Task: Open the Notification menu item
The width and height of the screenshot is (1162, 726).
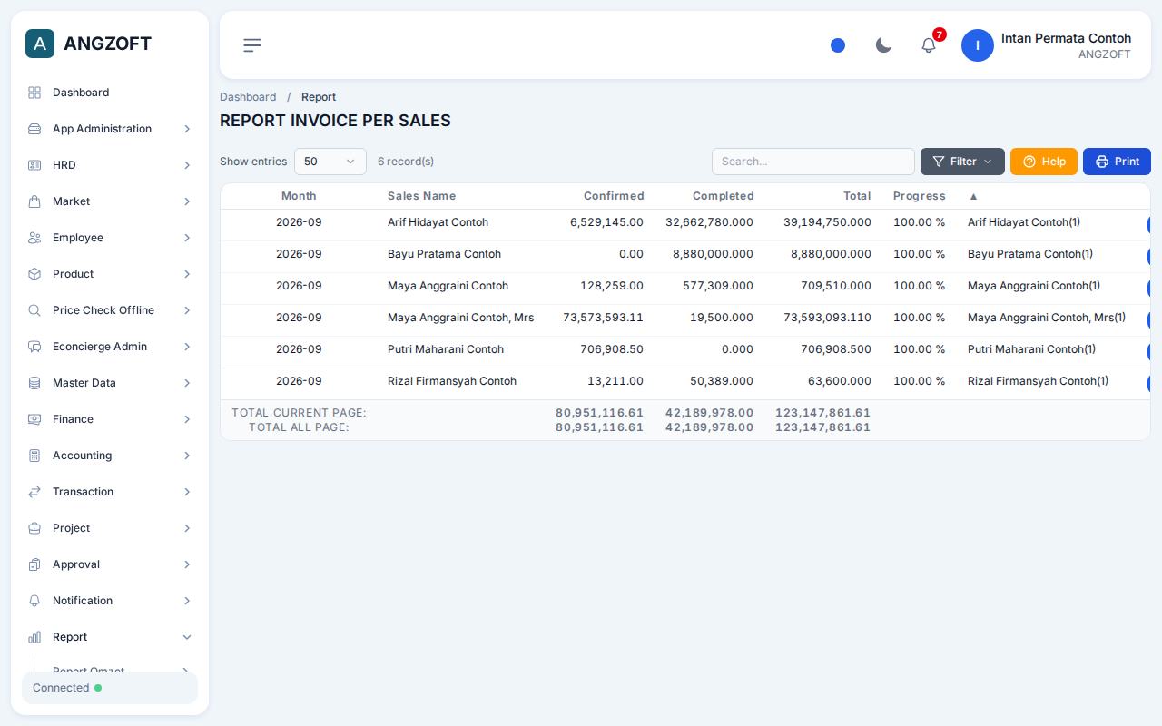Action: tap(110, 601)
